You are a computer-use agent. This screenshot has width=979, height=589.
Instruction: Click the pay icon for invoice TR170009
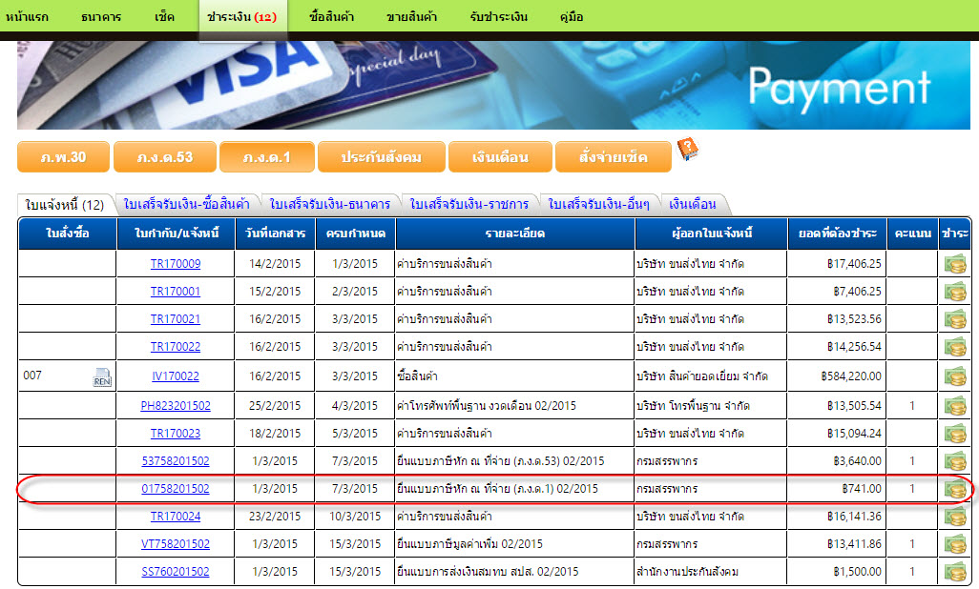955,264
